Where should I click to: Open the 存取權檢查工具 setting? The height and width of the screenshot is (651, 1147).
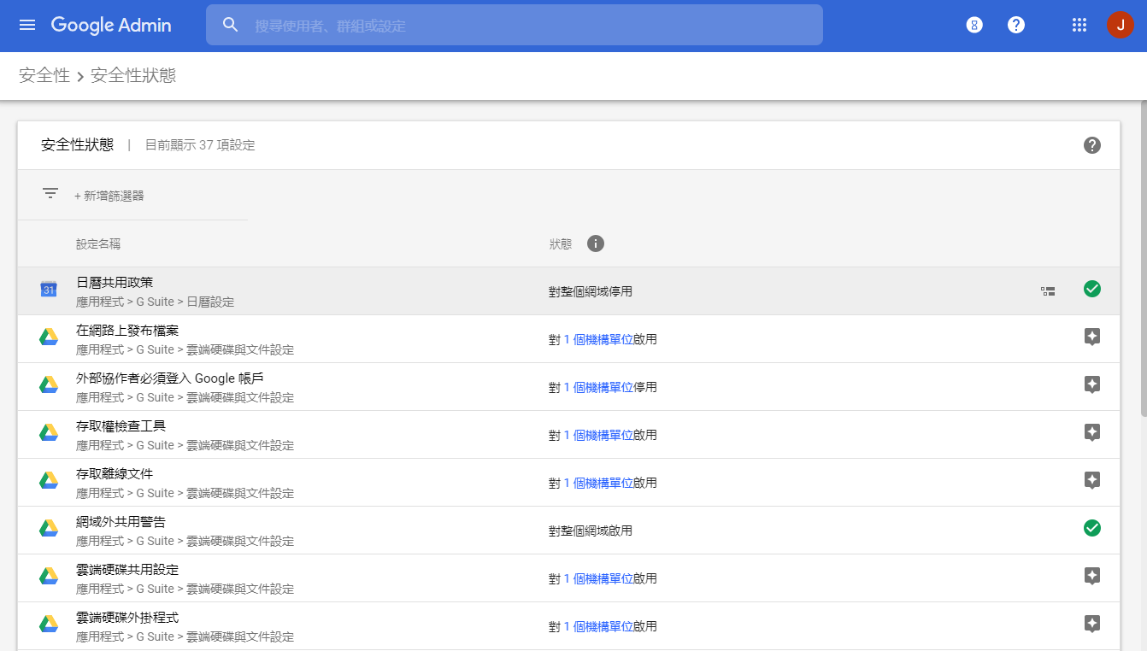point(121,425)
